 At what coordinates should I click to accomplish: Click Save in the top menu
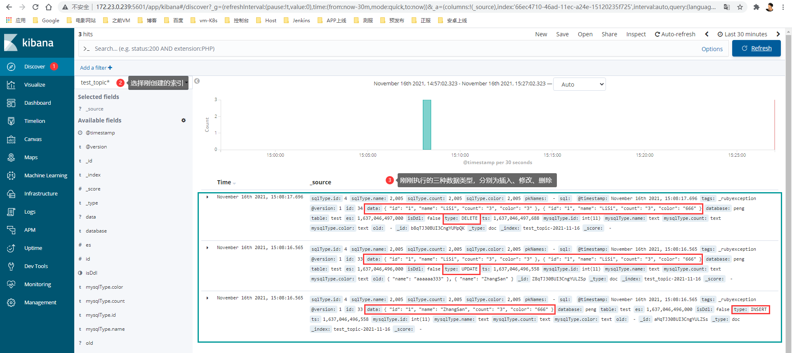(562, 34)
